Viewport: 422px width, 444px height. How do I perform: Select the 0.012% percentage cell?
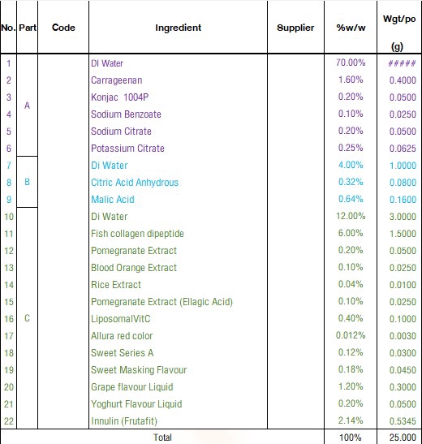[351, 335]
